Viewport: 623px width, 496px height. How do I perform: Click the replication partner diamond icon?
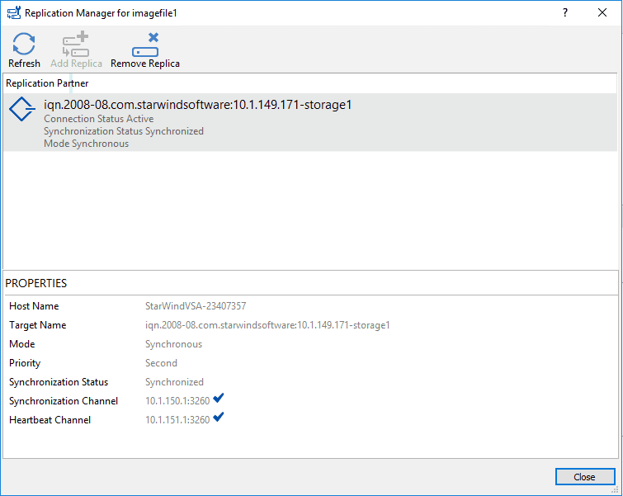22,111
